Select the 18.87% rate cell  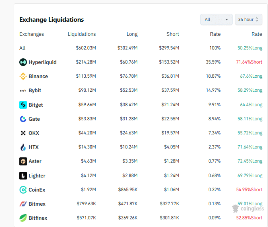(213, 76)
